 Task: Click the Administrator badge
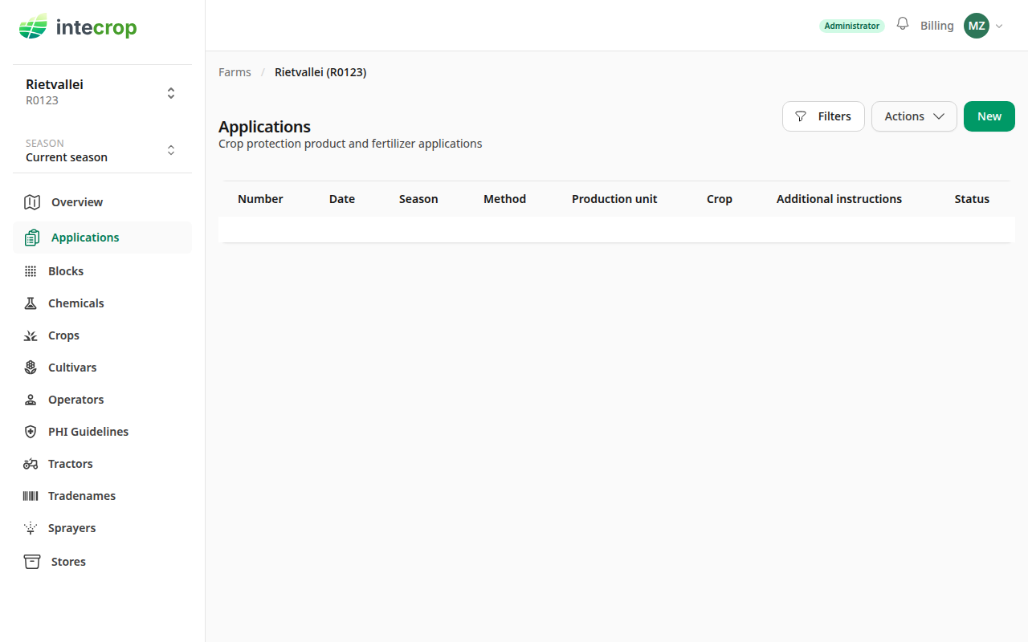pyautogui.click(x=852, y=26)
